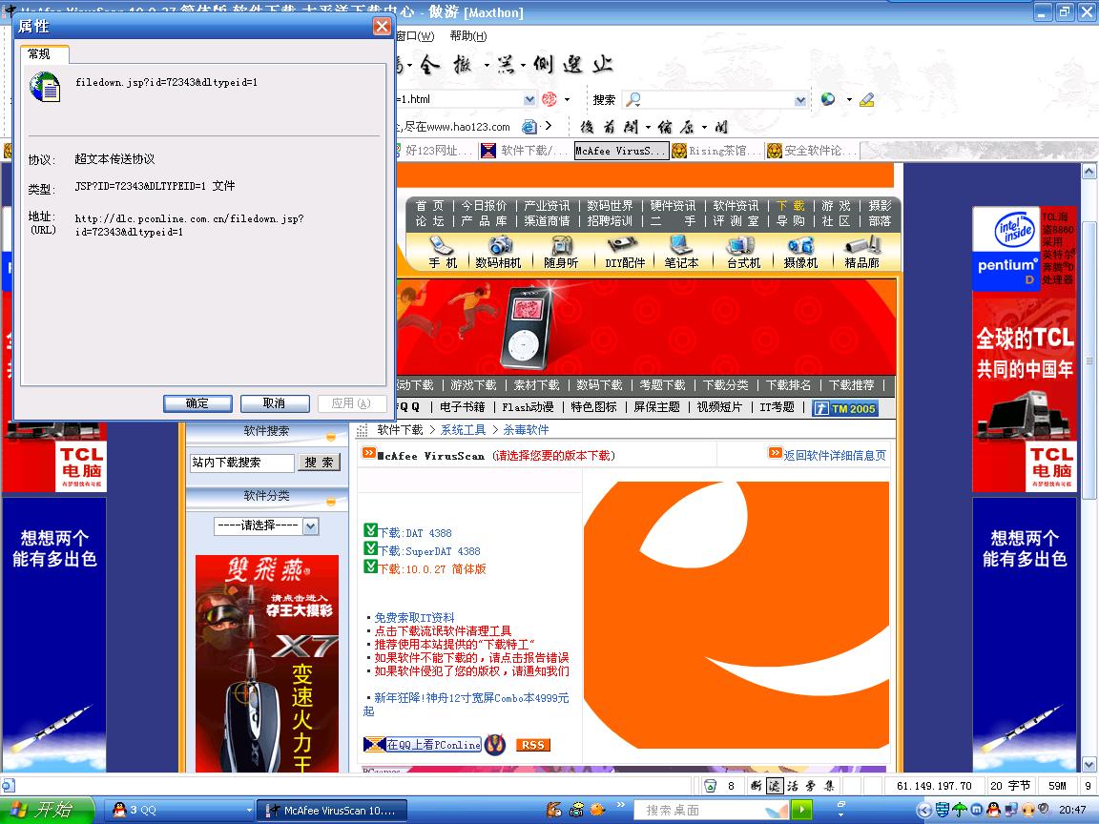
Task: Click the file document icon in 属性 dialog
Action: click(45, 88)
